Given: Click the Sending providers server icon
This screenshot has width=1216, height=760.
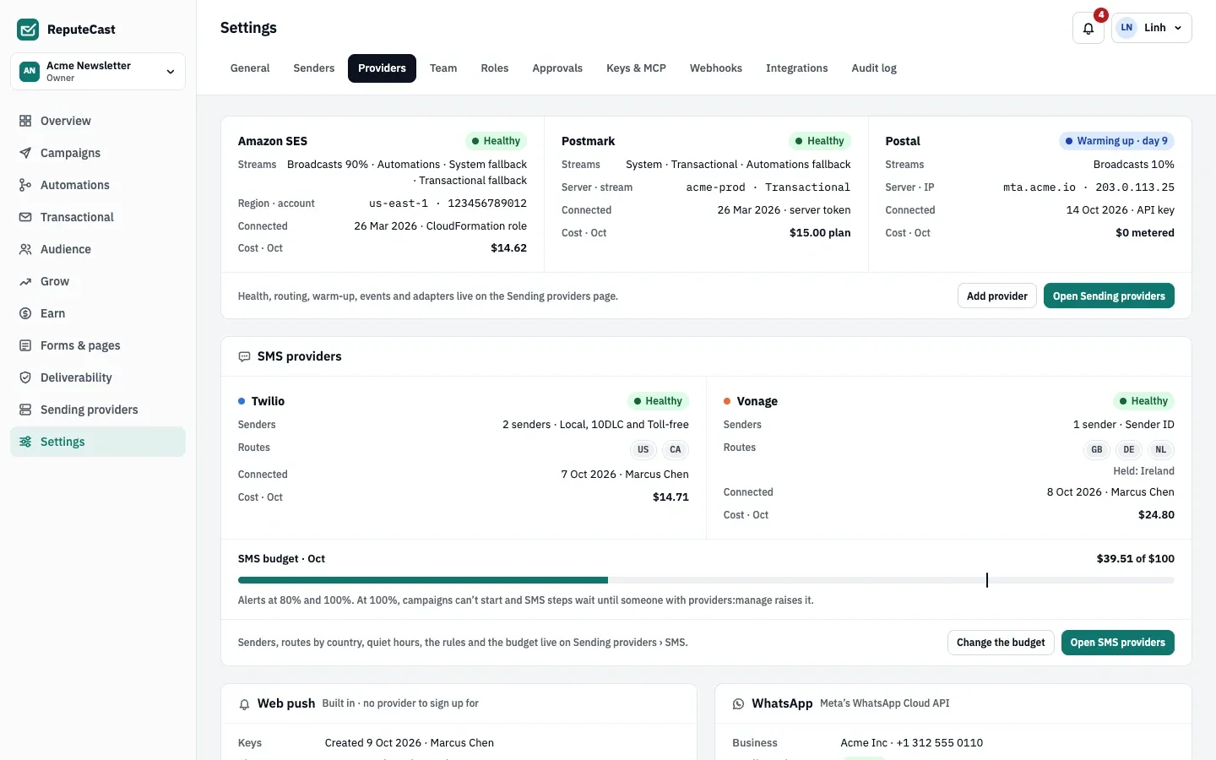Looking at the screenshot, I should (x=25, y=410).
